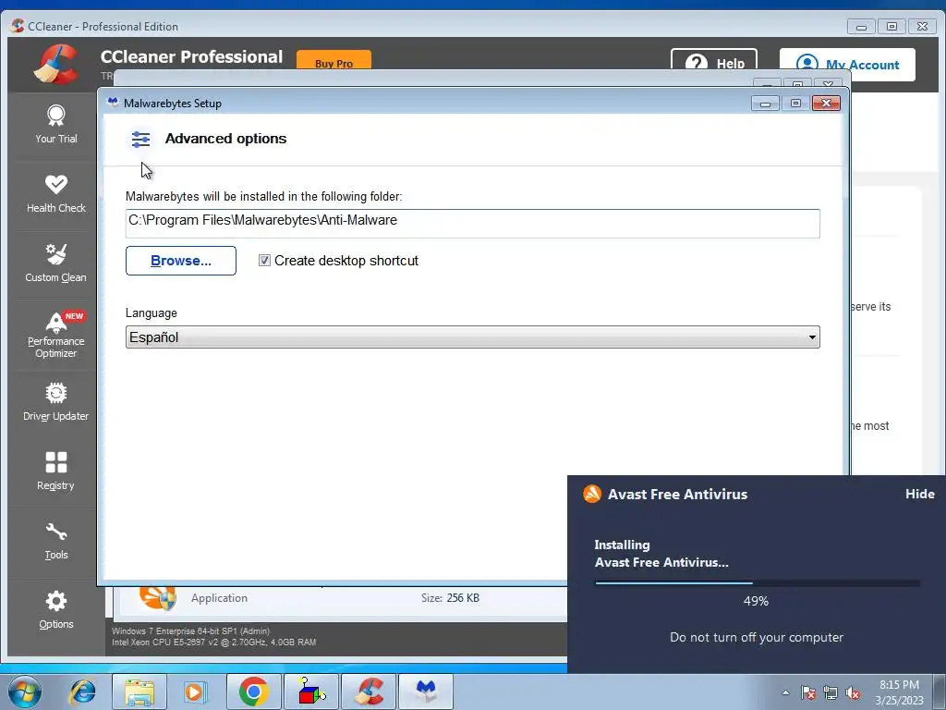Click the Avast logo in installer popup
The width and height of the screenshot is (946, 710).
pos(592,494)
